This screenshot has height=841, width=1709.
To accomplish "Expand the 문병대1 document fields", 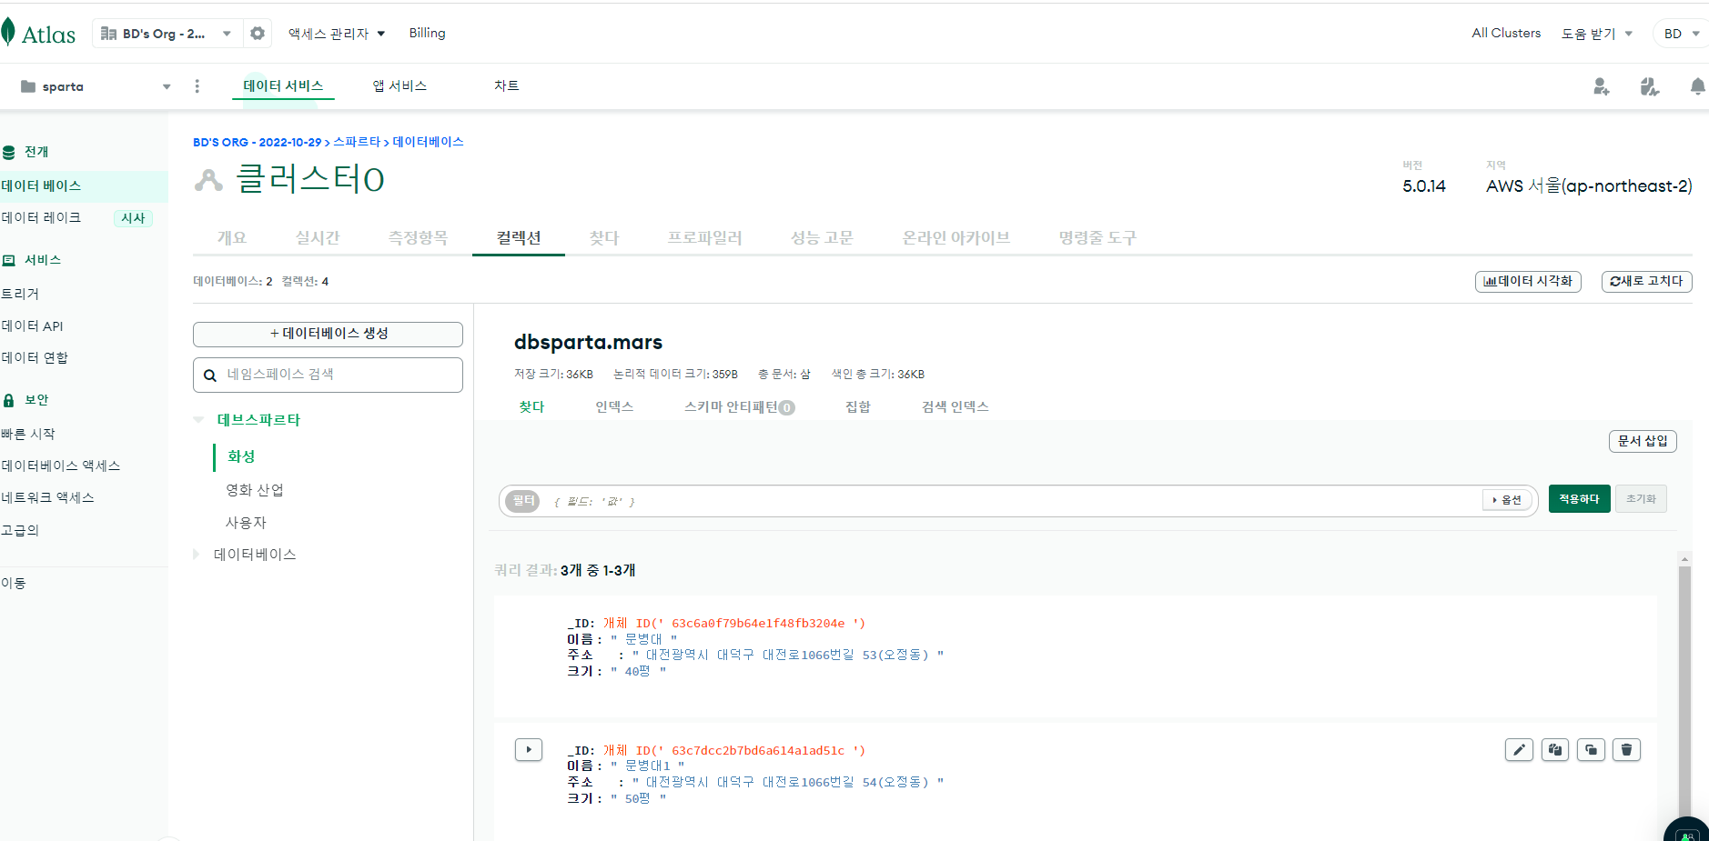I will click(529, 749).
